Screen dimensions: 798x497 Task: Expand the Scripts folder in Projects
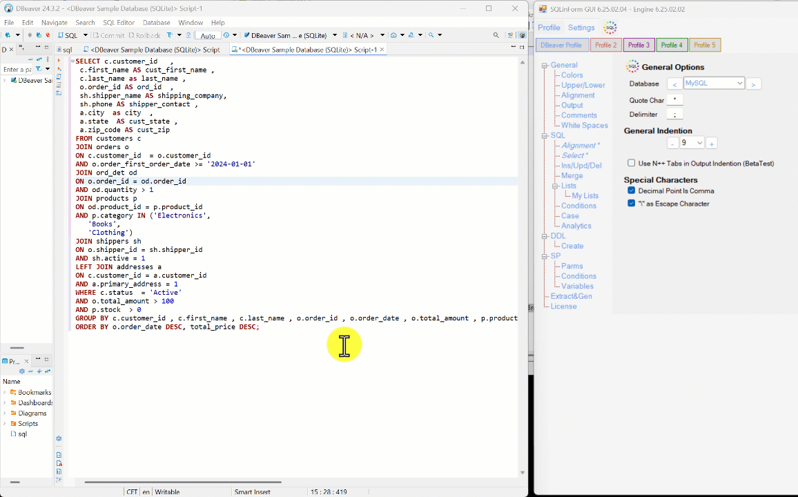(5, 423)
